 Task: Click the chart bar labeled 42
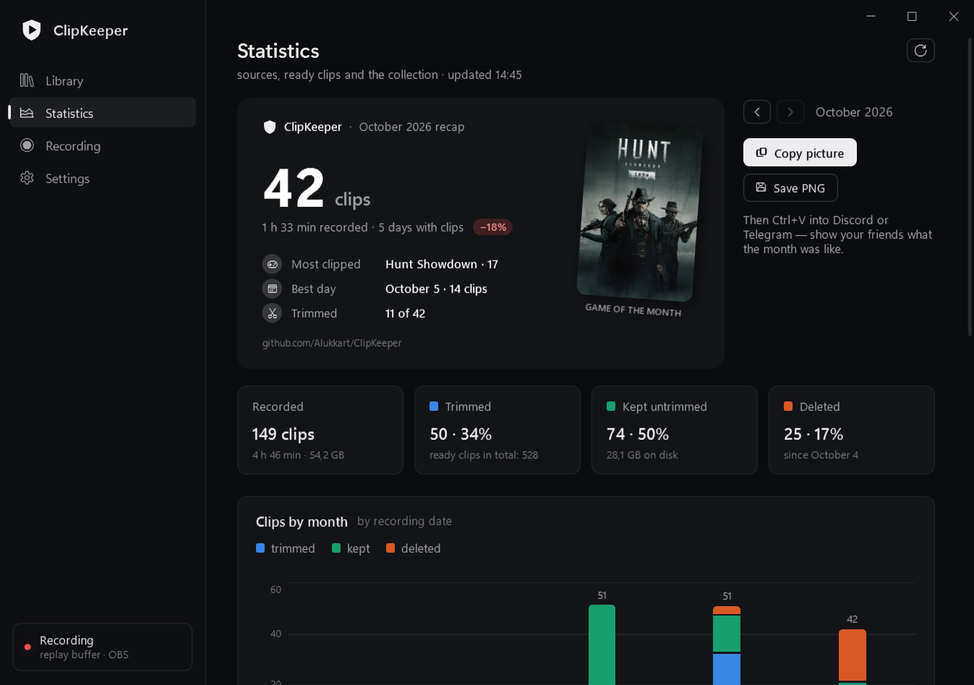[x=853, y=657]
